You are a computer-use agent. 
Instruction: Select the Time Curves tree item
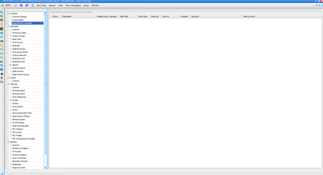coord(17,42)
